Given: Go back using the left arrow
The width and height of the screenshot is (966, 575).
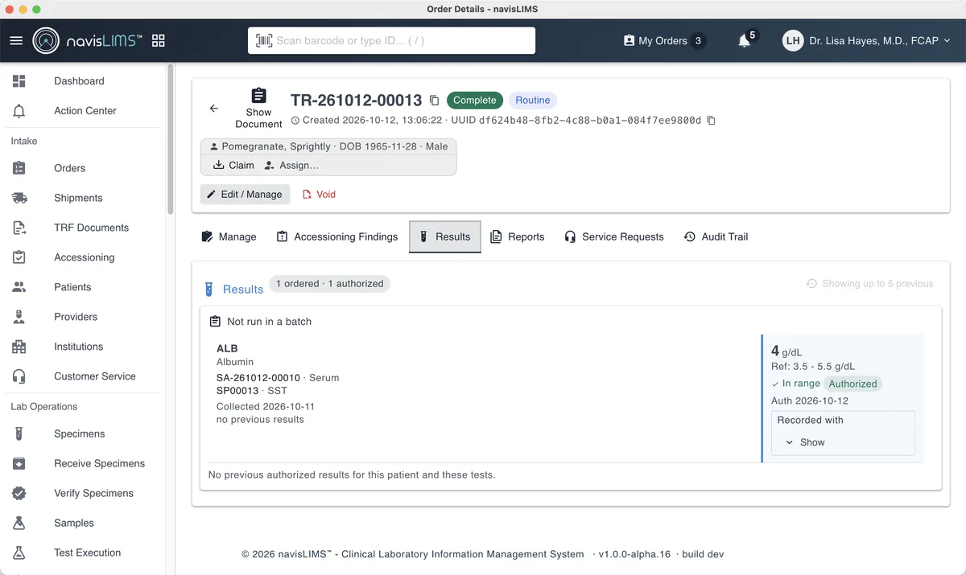Looking at the screenshot, I should [213, 108].
